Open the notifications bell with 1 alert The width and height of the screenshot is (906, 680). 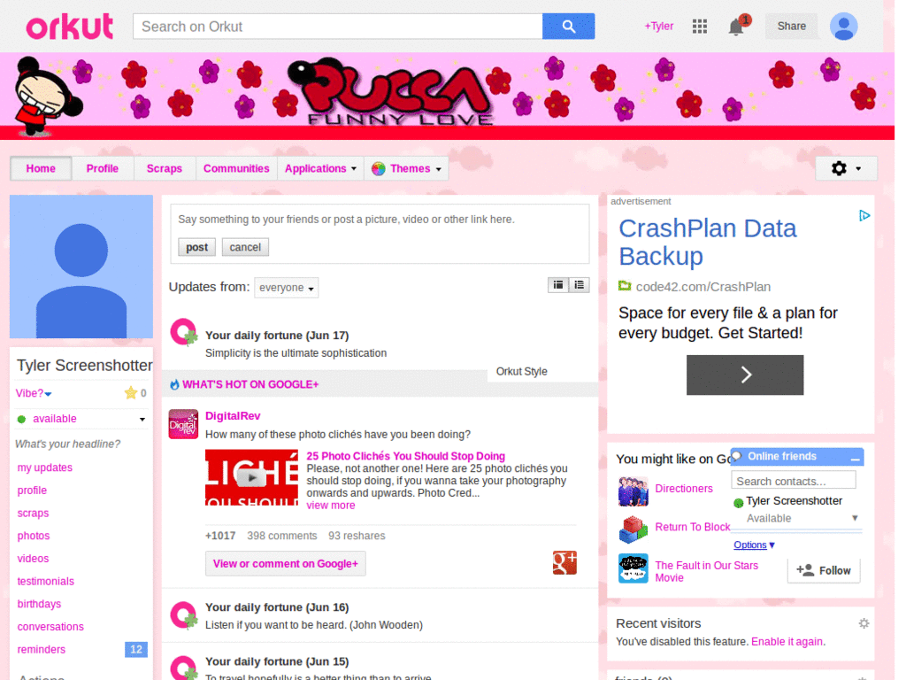(735, 27)
